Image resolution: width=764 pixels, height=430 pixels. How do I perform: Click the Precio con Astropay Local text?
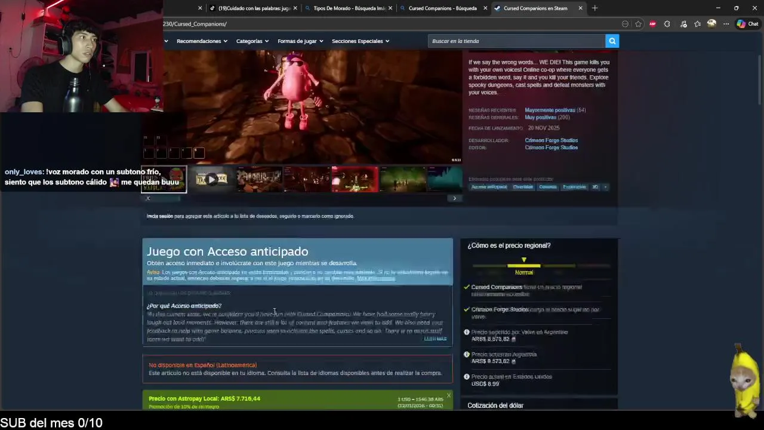point(204,398)
